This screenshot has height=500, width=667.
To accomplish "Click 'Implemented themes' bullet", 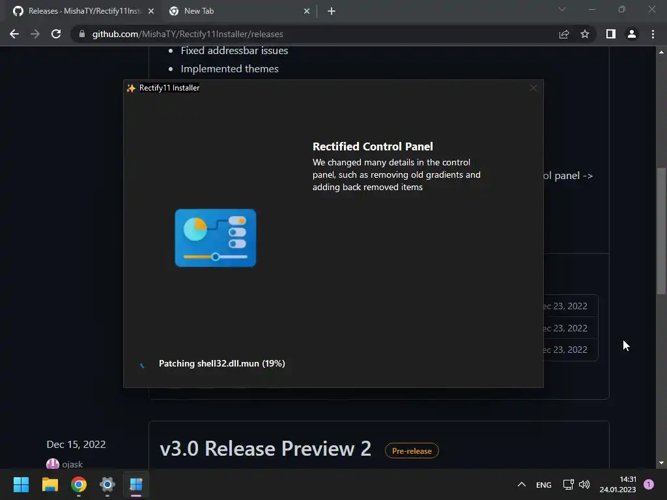I will point(230,69).
